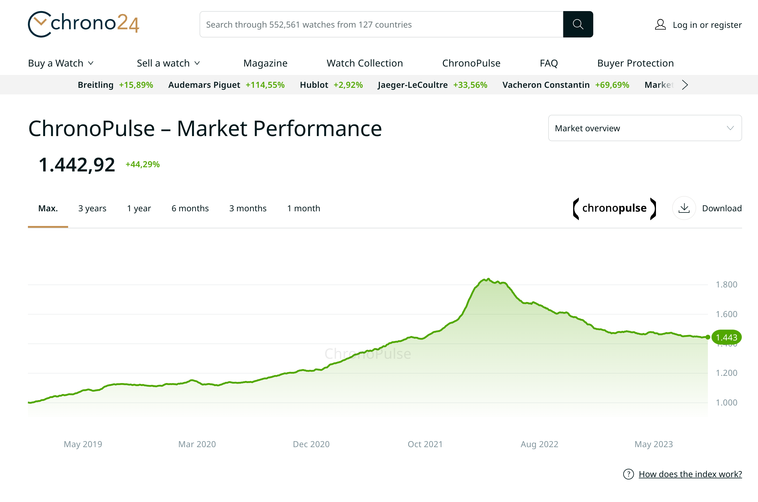Open How does the index work link

click(690, 474)
